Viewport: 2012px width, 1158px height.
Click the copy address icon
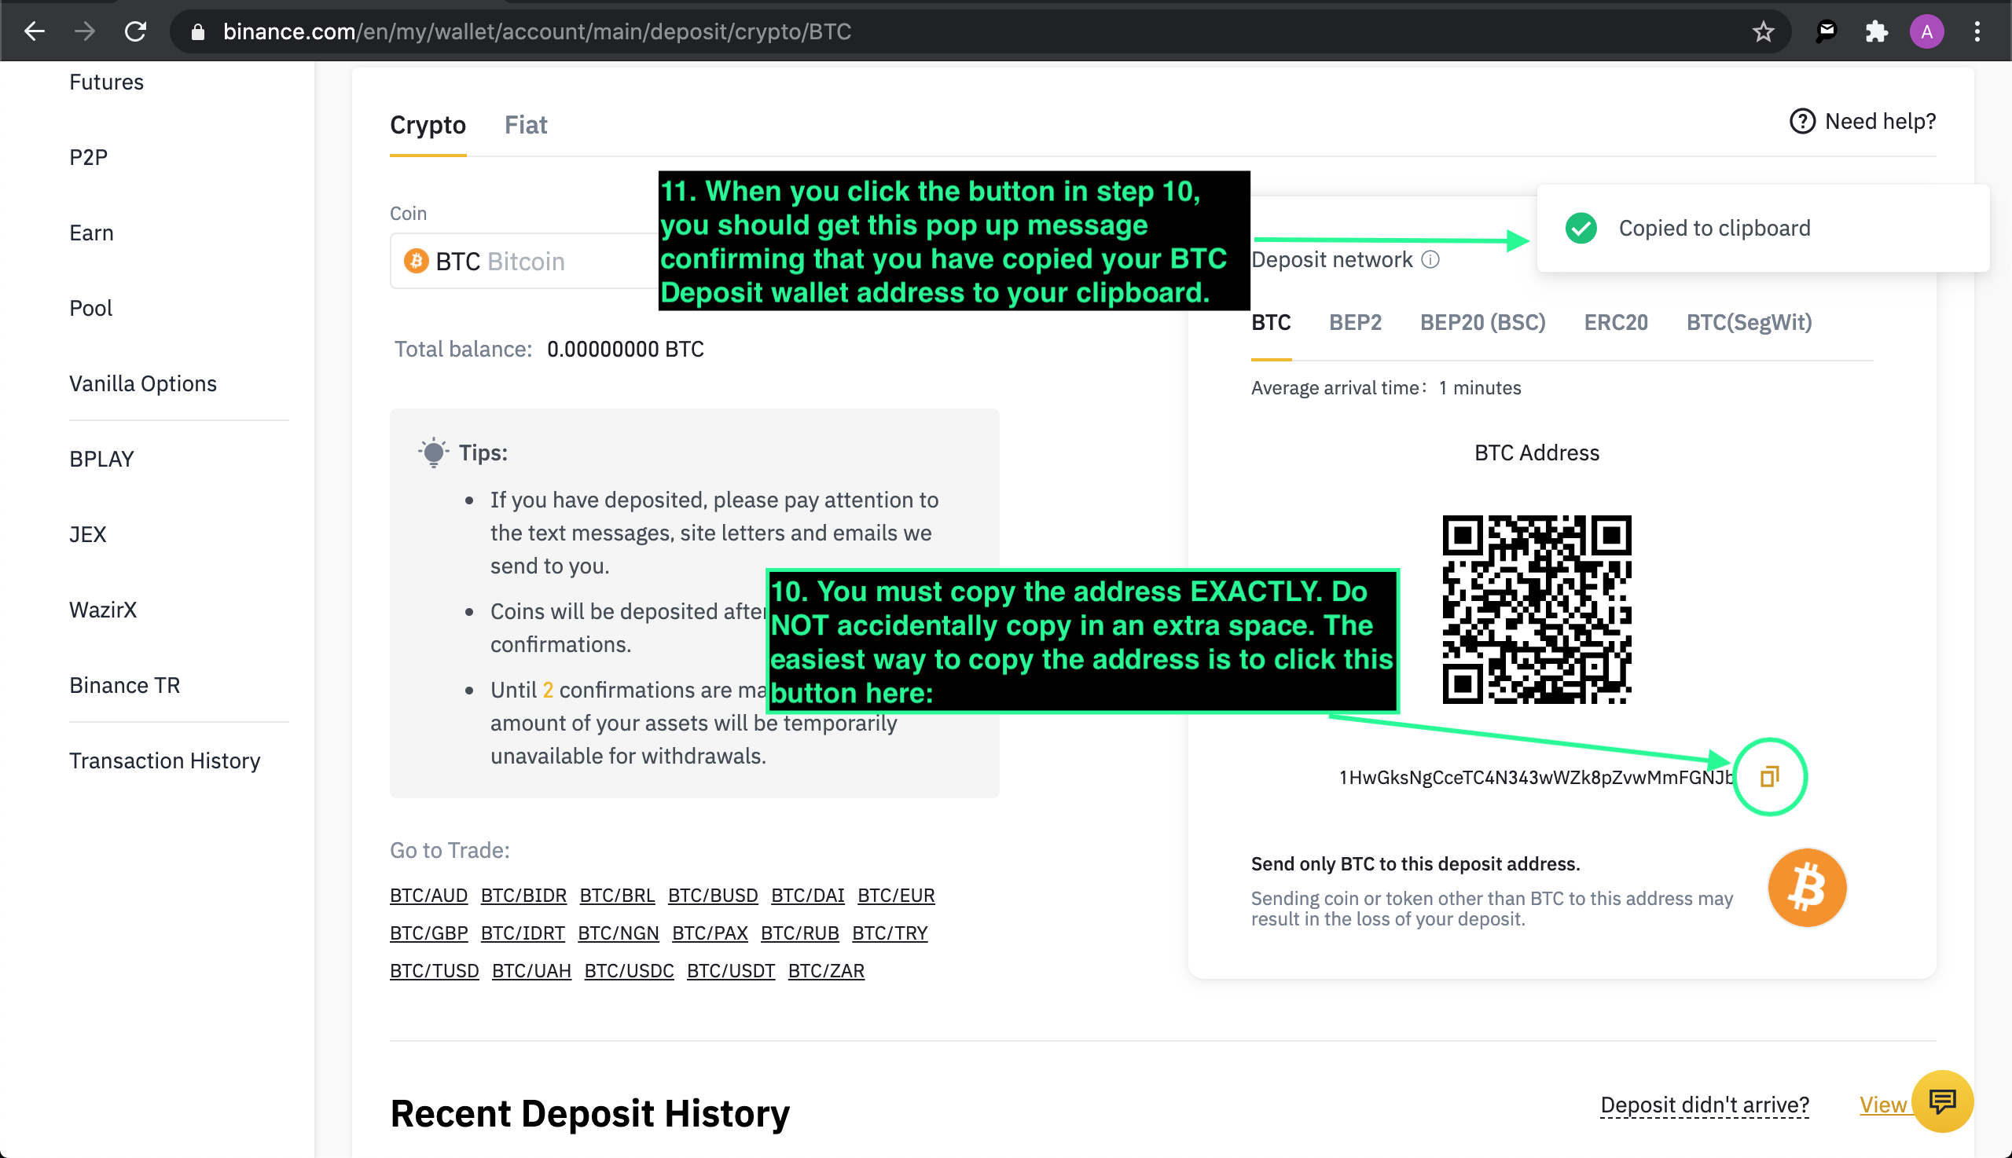[x=1768, y=776]
